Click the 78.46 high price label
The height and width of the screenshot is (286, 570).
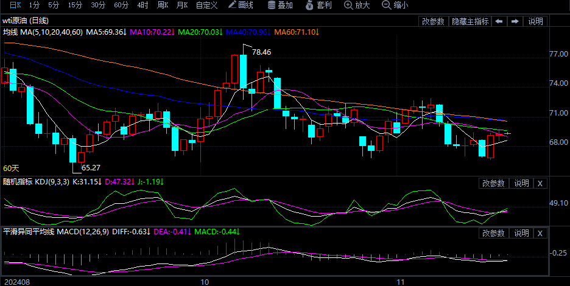pos(261,52)
